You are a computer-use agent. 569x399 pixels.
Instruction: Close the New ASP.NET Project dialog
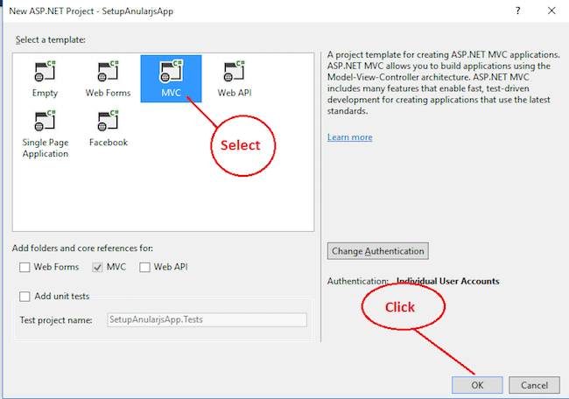point(551,10)
